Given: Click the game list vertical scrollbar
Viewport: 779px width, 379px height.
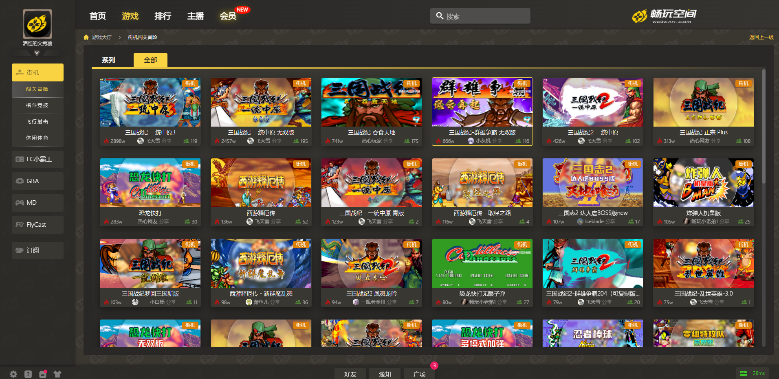Looking at the screenshot, I should point(764,126).
